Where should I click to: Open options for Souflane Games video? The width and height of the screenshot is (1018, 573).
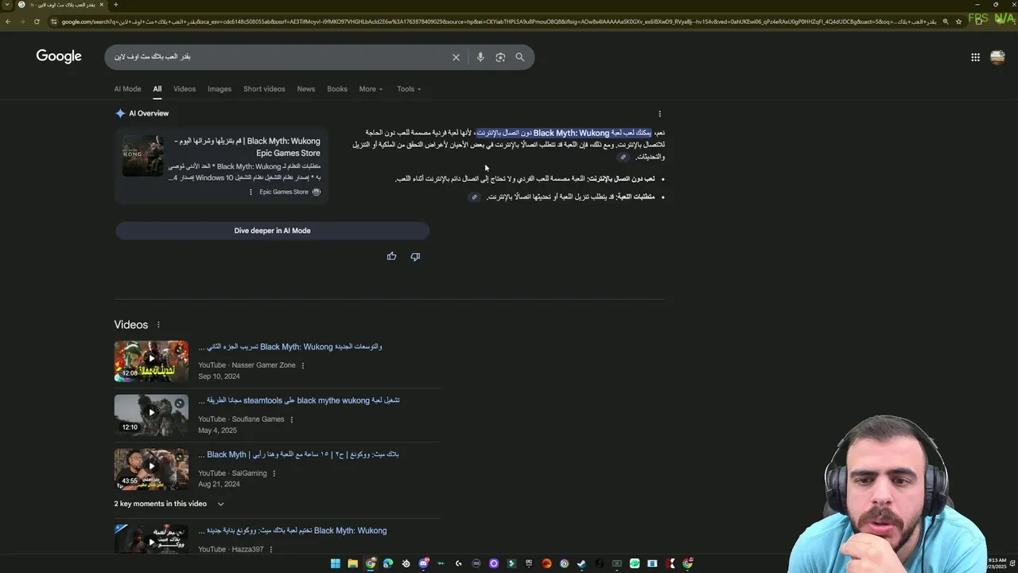[292, 419]
